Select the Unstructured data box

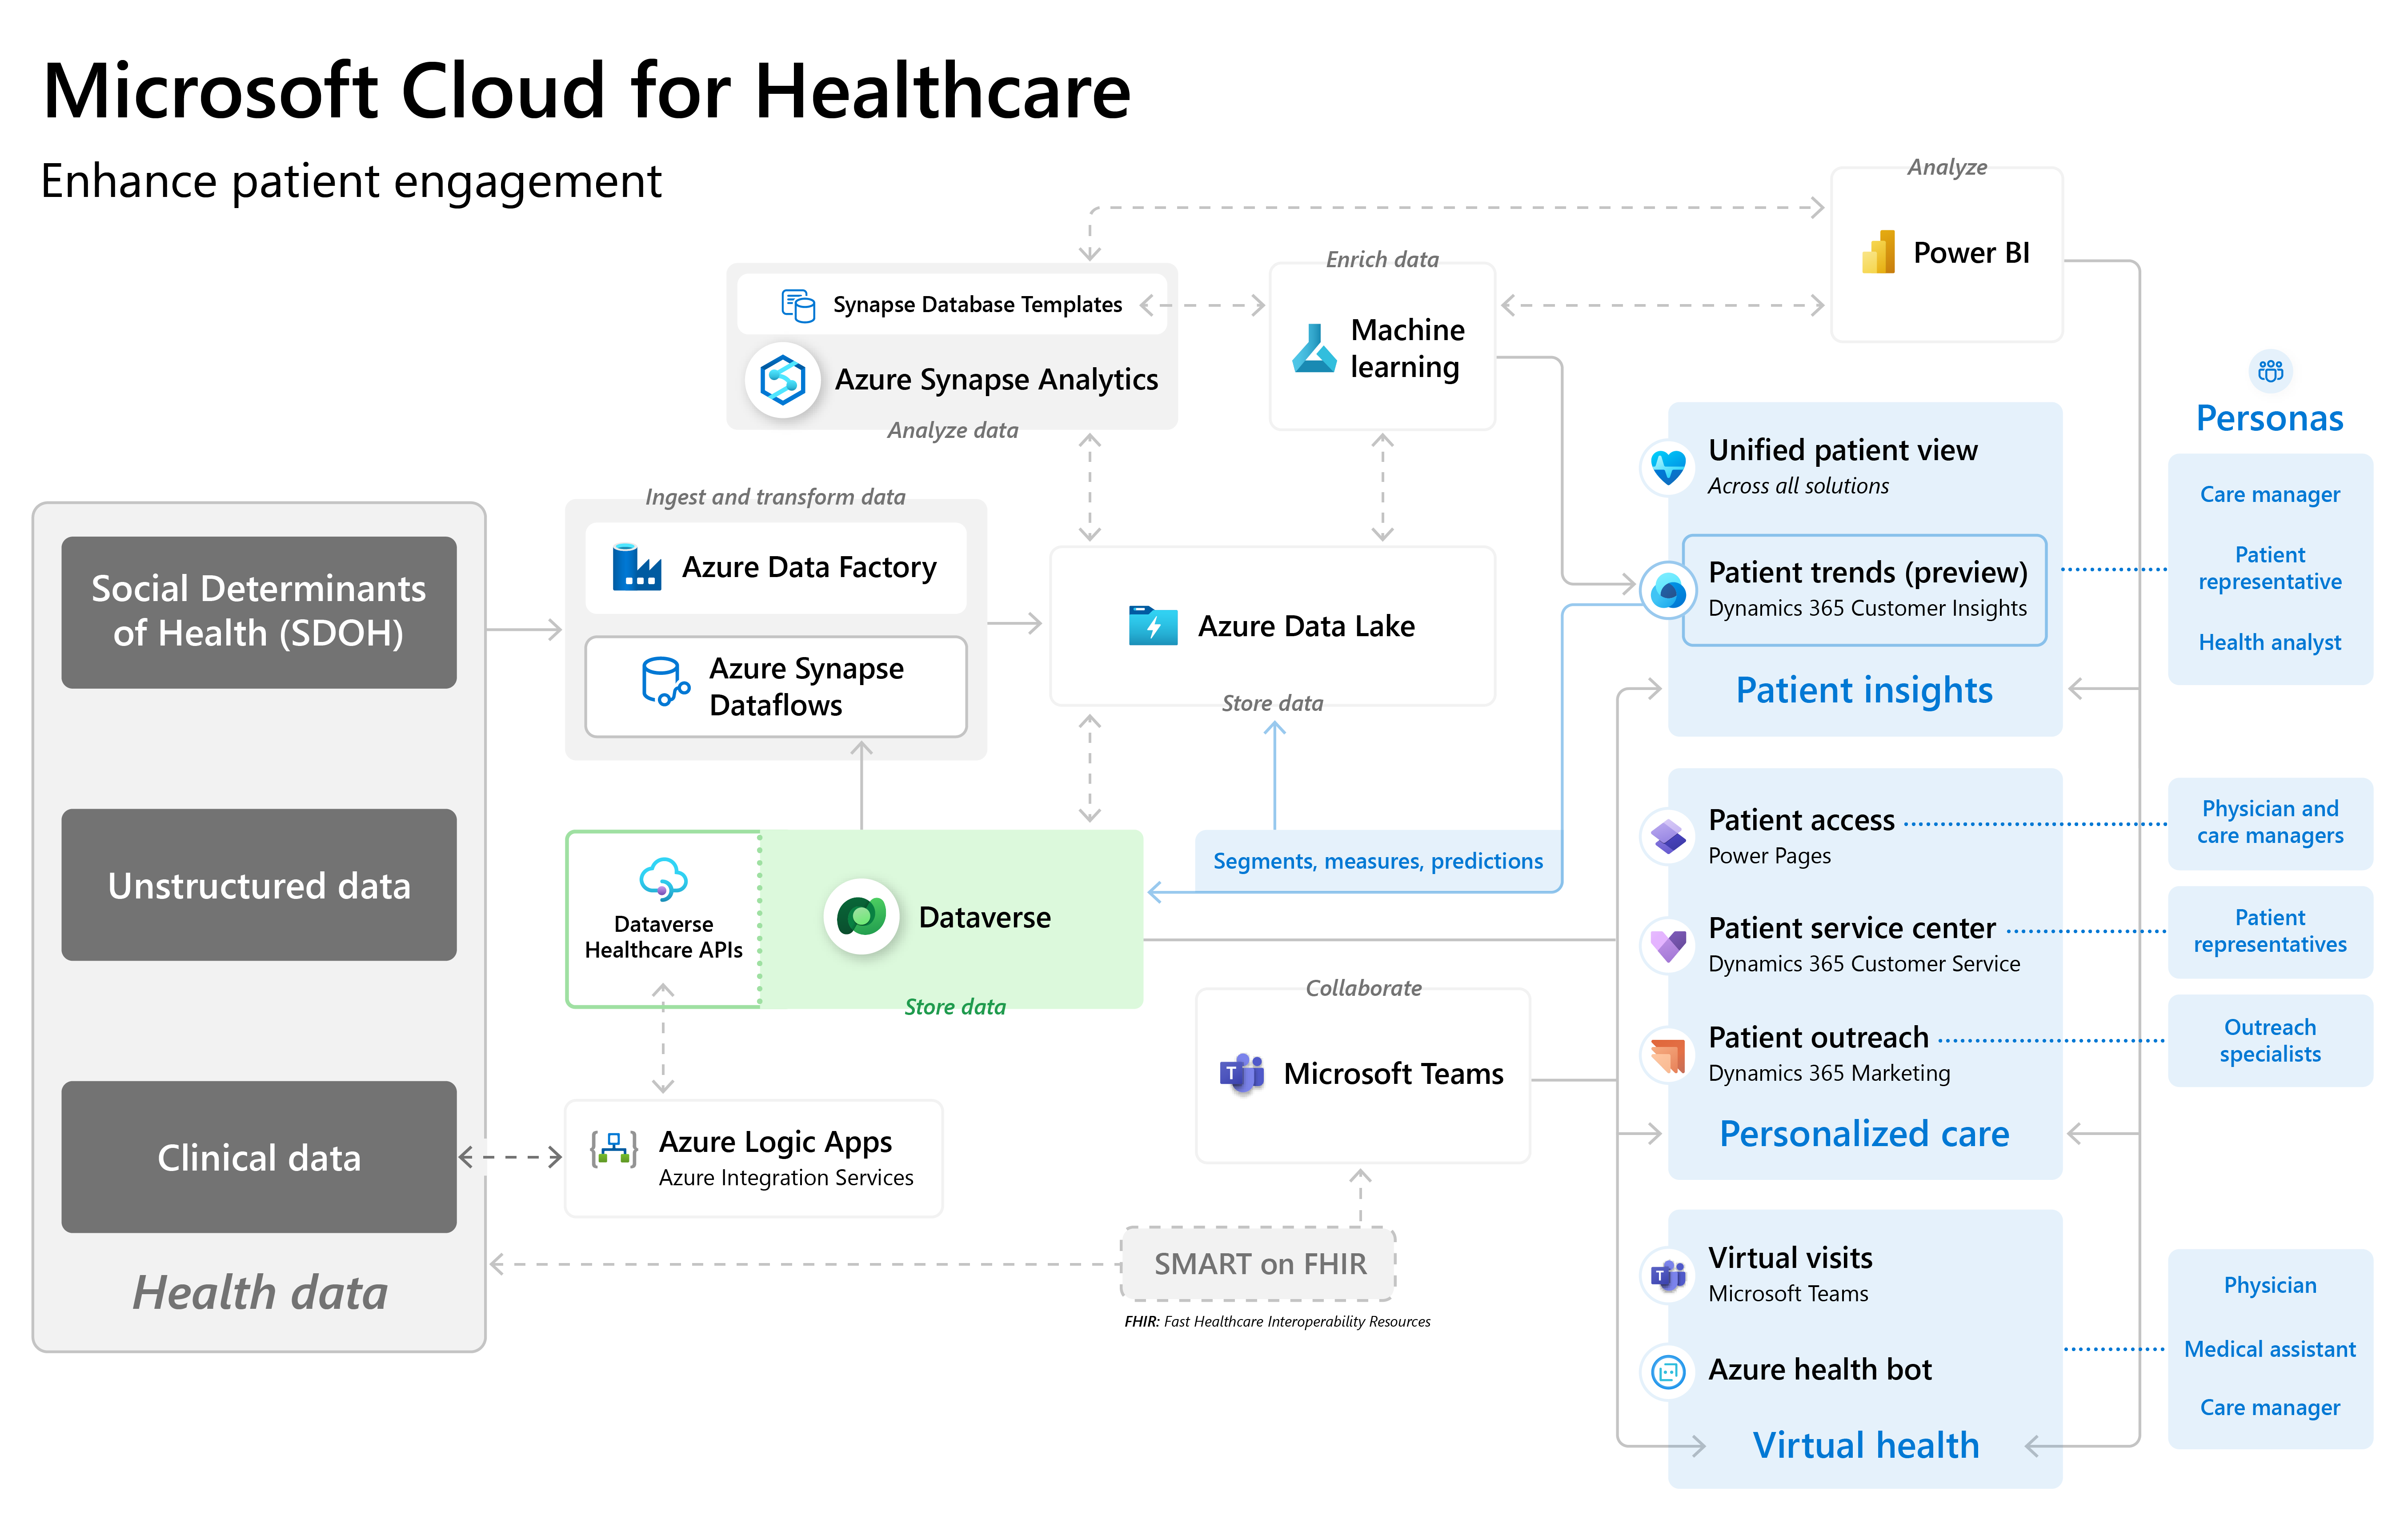(259, 885)
